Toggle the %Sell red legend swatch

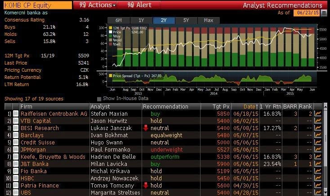pos(111,44)
